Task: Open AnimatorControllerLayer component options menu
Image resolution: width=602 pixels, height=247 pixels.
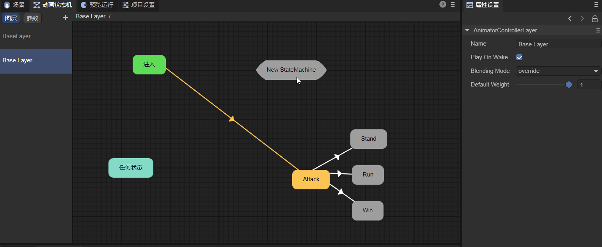Action: tap(598, 30)
